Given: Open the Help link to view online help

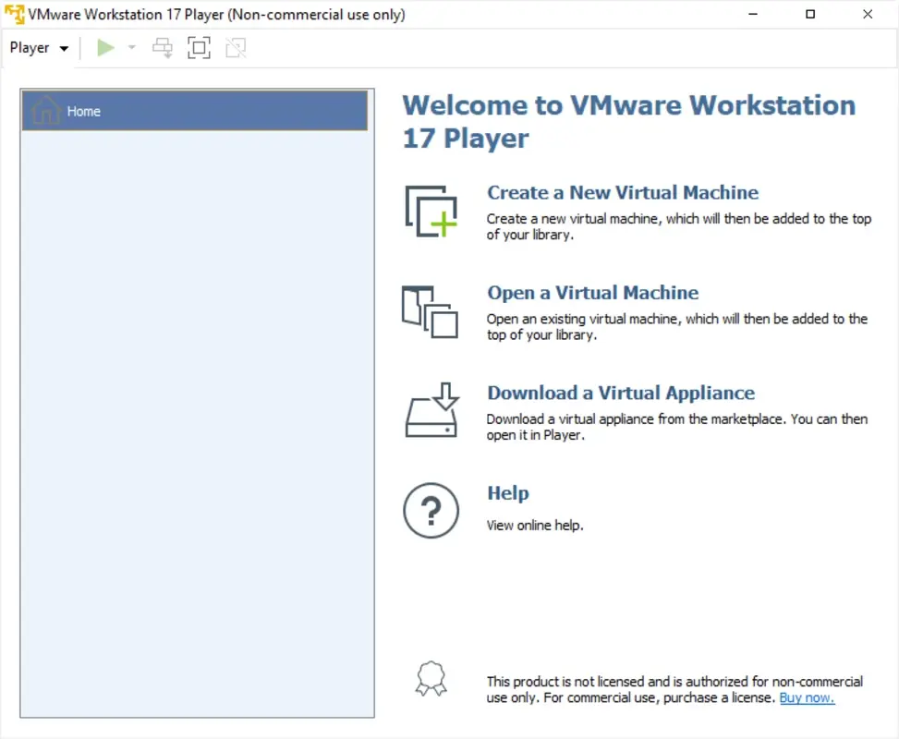Looking at the screenshot, I should pyautogui.click(x=507, y=492).
